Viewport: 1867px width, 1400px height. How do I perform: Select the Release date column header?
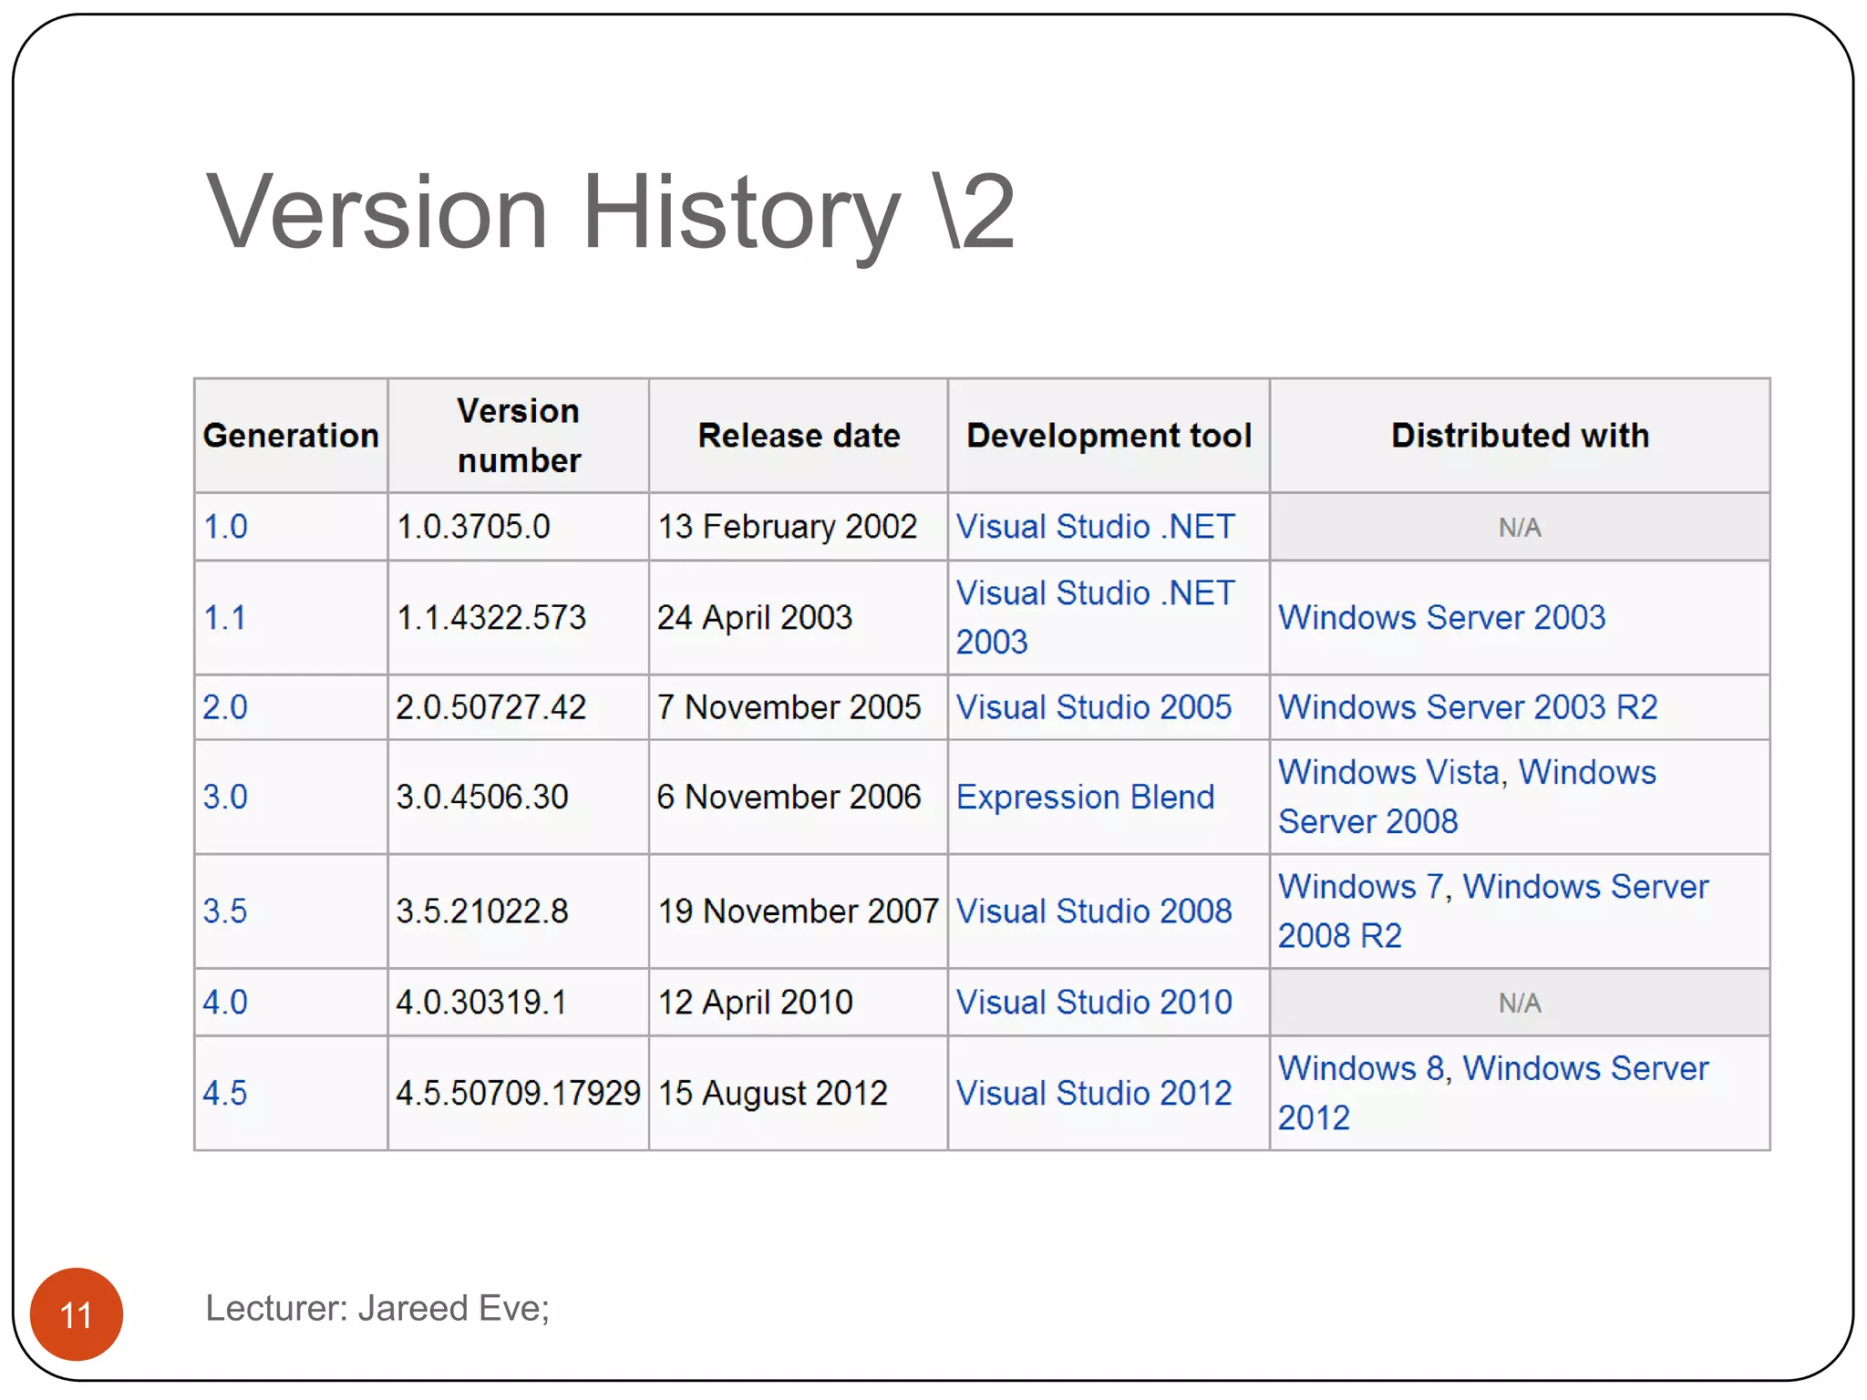[799, 437]
